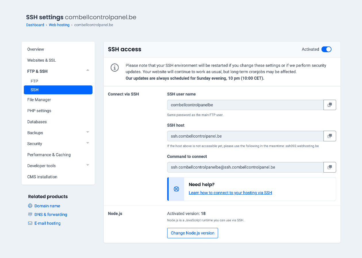The height and width of the screenshot is (258, 362).
Task: Click the FTP & SSH menu label
Action: pyautogui.click(x=37, y=71)
